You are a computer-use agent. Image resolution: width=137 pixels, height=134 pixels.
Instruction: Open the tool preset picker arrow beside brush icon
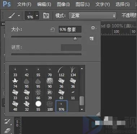coord(19,15)
